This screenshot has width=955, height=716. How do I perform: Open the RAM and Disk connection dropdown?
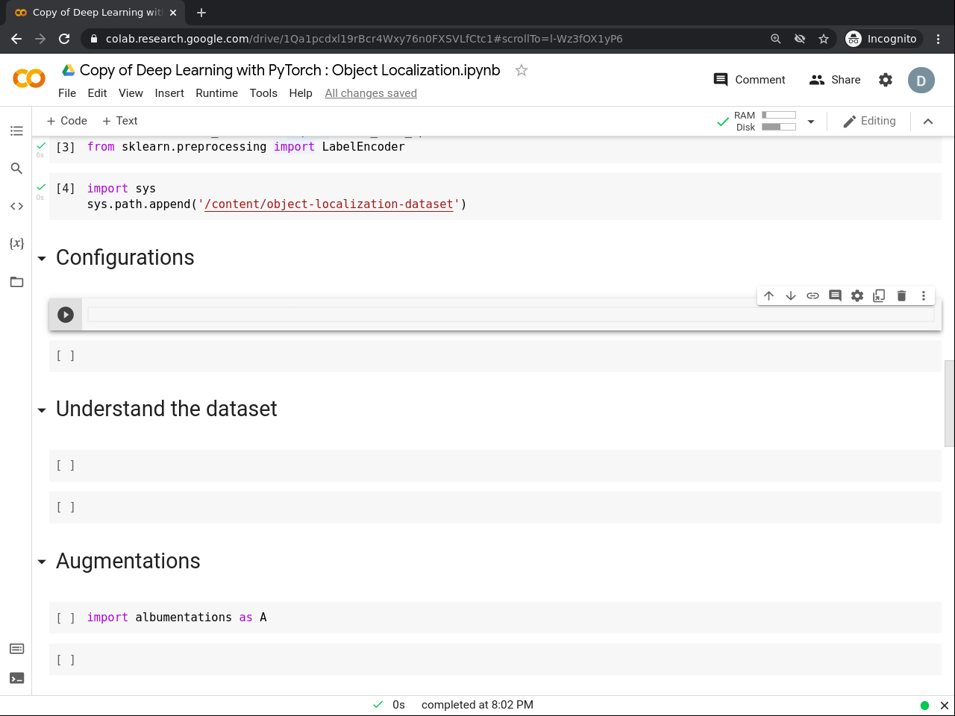tap(811, 122)
